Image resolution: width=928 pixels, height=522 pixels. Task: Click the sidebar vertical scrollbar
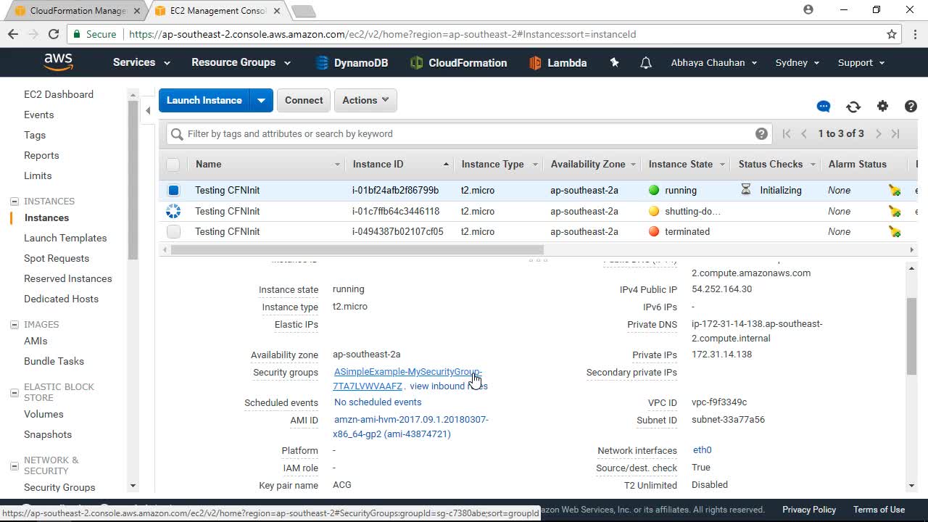(x=133, y=180)
